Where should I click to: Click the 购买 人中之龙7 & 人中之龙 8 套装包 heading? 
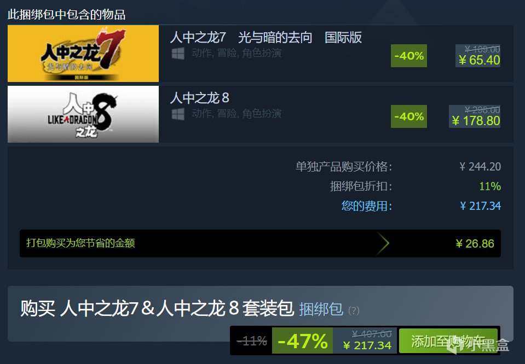pos(157,308)
